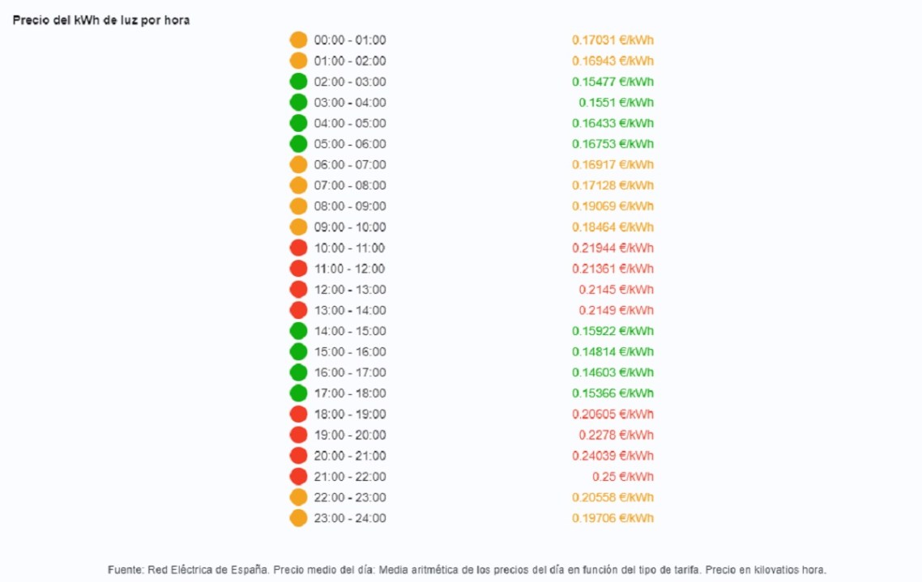Click the green dot for 16:00 - 17:00

click(298, 372)
